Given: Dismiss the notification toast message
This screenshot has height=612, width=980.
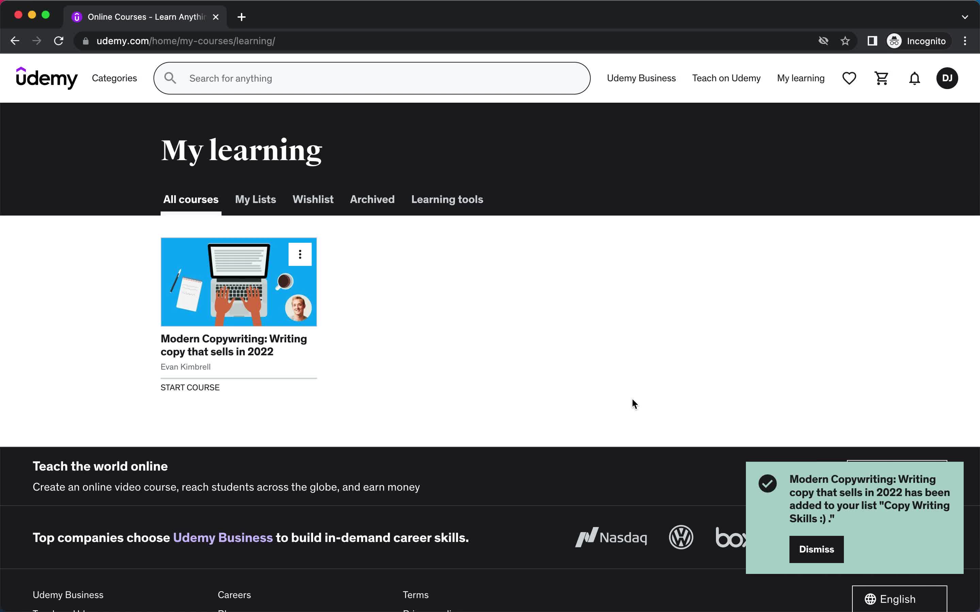Looking at the screenshot, I should coord(816,548).
